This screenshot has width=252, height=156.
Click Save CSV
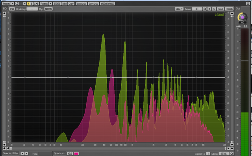pos(93,4)
